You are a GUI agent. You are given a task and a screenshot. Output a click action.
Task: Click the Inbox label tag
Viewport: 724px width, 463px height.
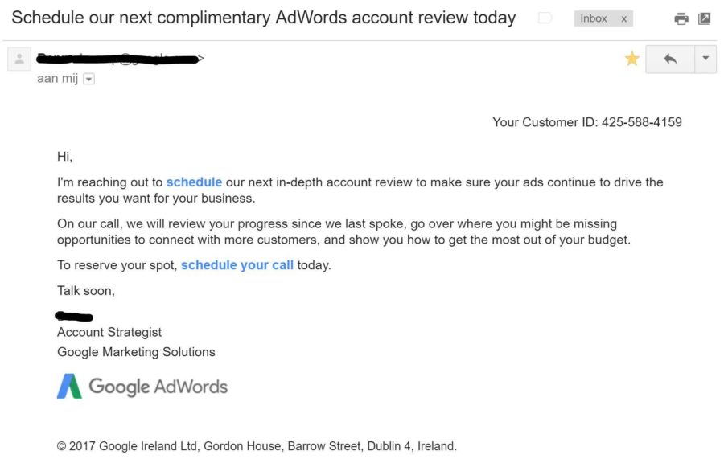[594, 18]
